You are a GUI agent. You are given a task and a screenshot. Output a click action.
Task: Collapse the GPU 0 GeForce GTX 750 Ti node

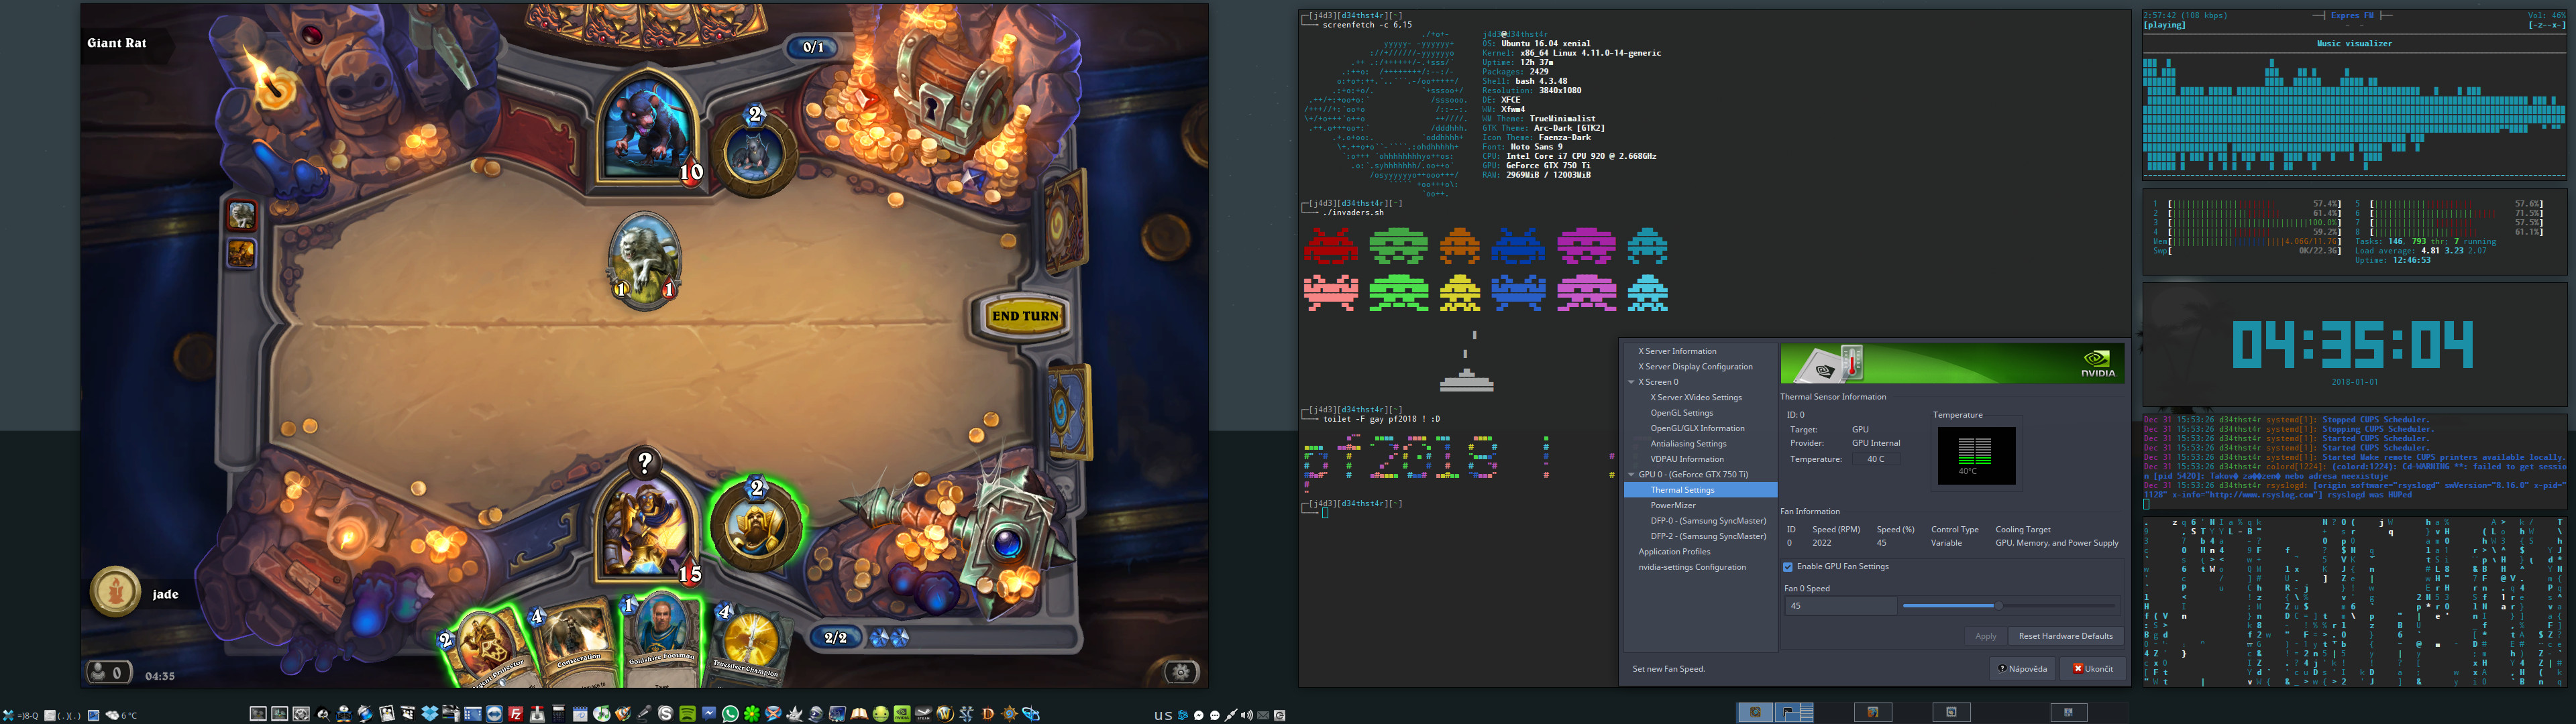pos(1631,474)
